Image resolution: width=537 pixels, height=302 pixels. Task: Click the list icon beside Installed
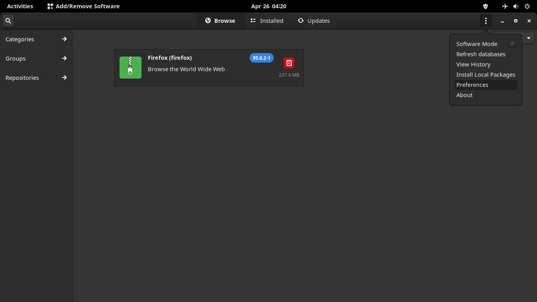coord(253,20)
